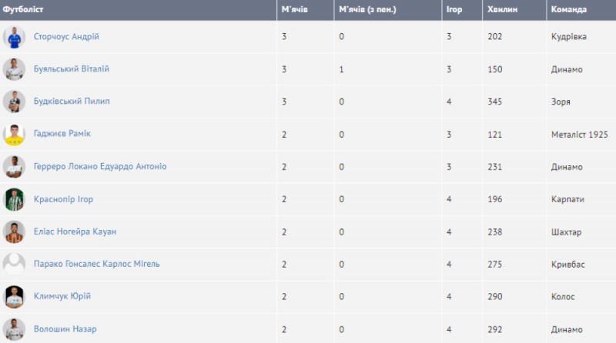Sort by М'ячів goals column header
616x343 pixels.
[x=296, y=9]
